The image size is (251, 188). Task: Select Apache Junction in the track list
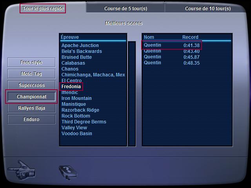pos(80,45)
